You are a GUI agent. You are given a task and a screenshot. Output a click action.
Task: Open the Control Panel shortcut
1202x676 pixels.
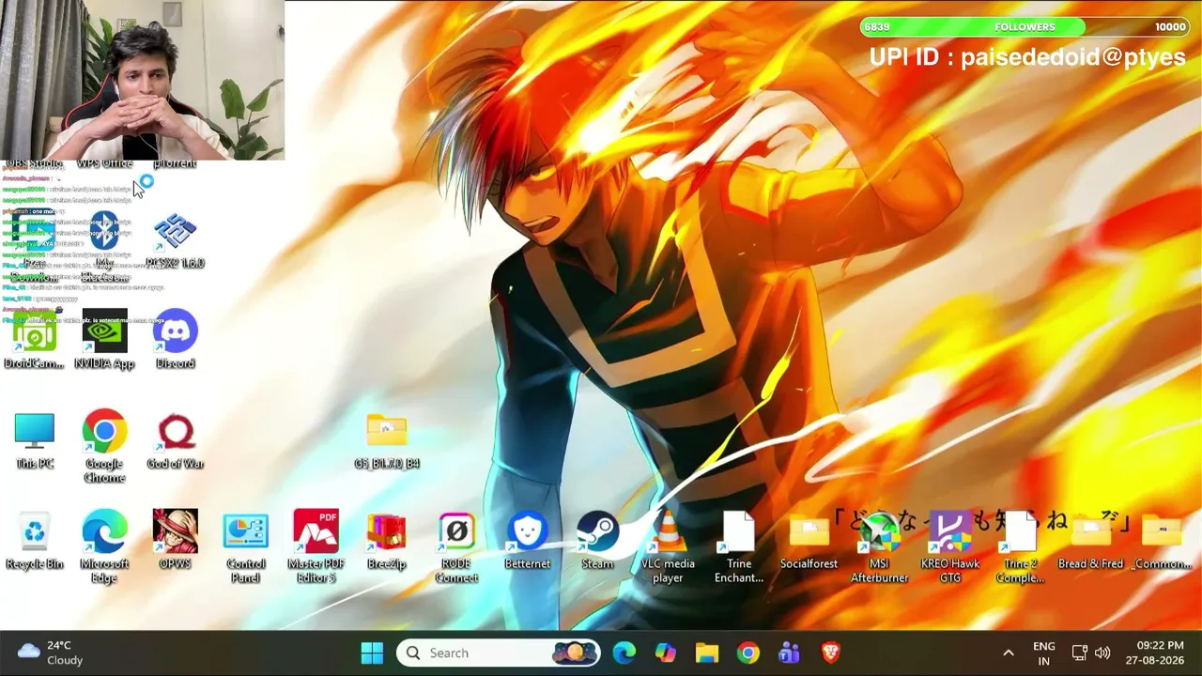[x=245, y=547]
